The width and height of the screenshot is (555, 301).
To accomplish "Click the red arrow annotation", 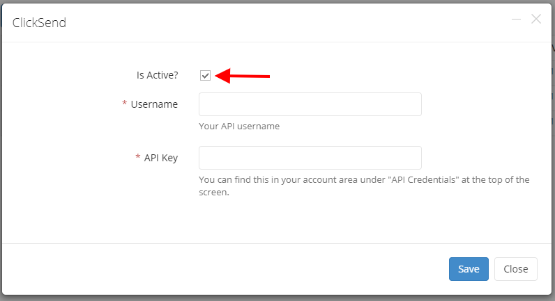I will pyautogui.click(x=243, y=76).
